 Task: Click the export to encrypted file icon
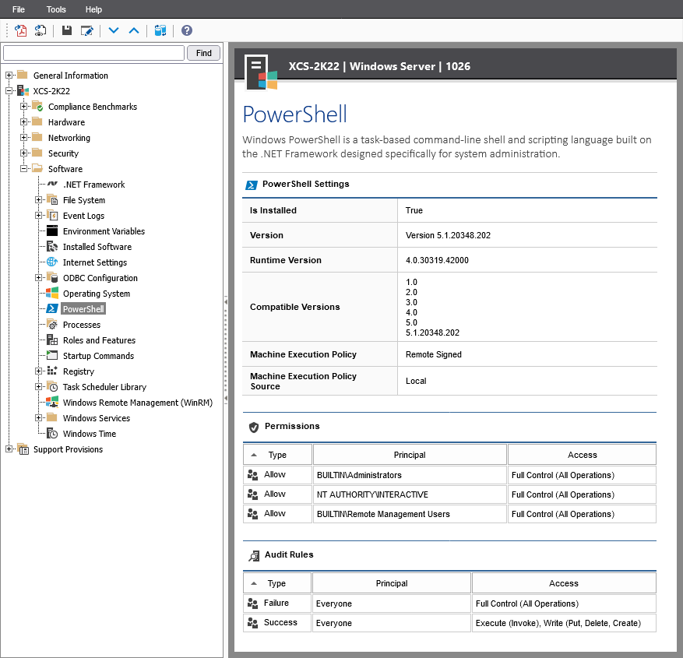40,30
